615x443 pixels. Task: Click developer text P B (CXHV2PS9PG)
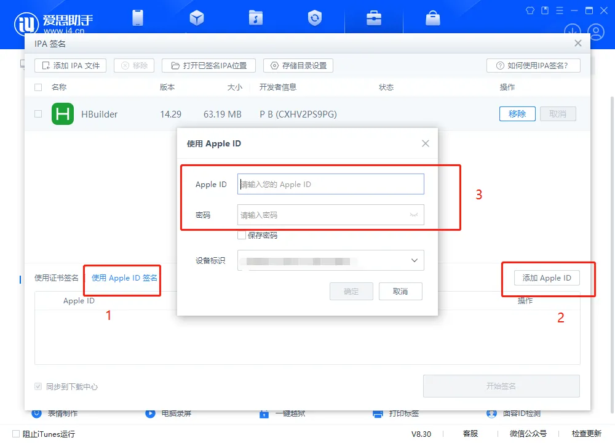coord(298,114)
